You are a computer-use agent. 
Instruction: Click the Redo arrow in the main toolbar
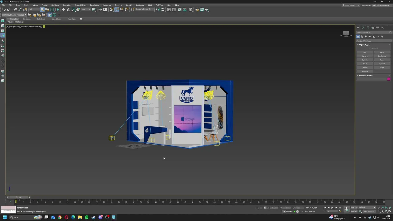point(9,10)
